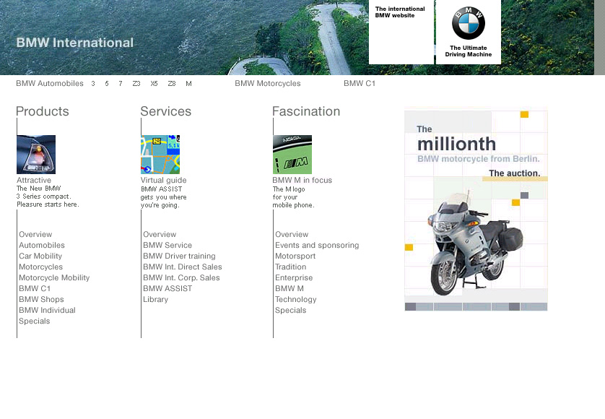Open the Events and sponsoring link
This screenshot has width=605, height=419.
pyautogui.click(x=317, y=245)
